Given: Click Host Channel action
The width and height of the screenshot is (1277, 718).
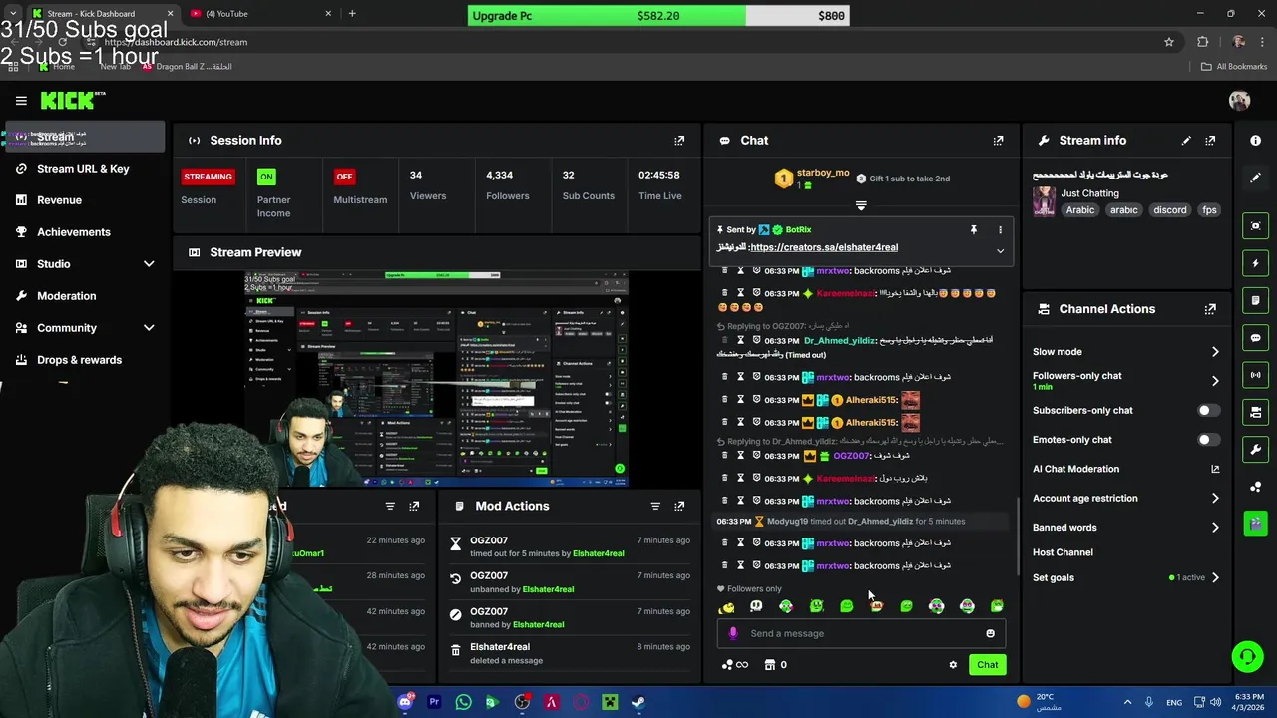Looking at the screenshot, I should pos(1063,552).
